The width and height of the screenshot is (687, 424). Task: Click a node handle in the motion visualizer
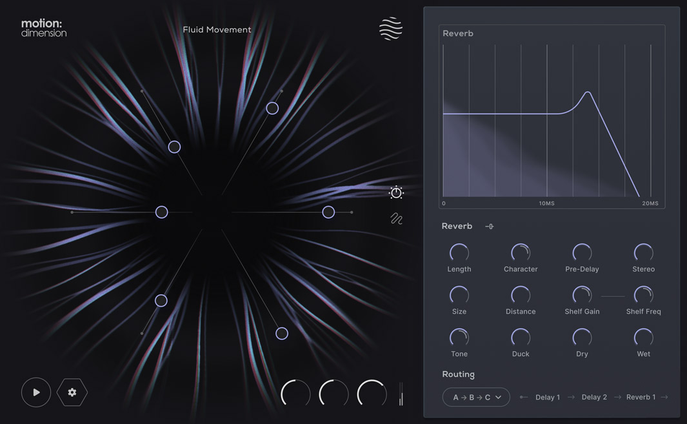pos(174,147)
